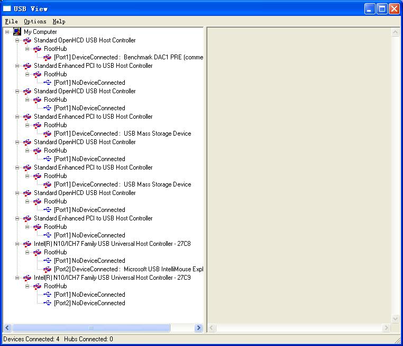Collapse the Intel 27C8 Universal Host Controller
Screen dimensions: 403x346
click(17, 244)
